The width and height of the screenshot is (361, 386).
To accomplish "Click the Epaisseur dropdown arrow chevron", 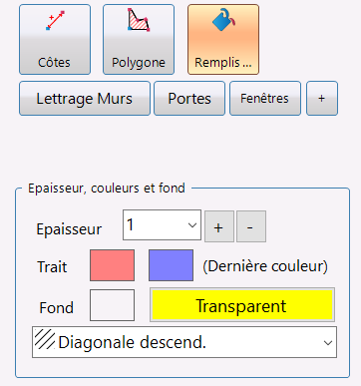I will pos(192,225).
